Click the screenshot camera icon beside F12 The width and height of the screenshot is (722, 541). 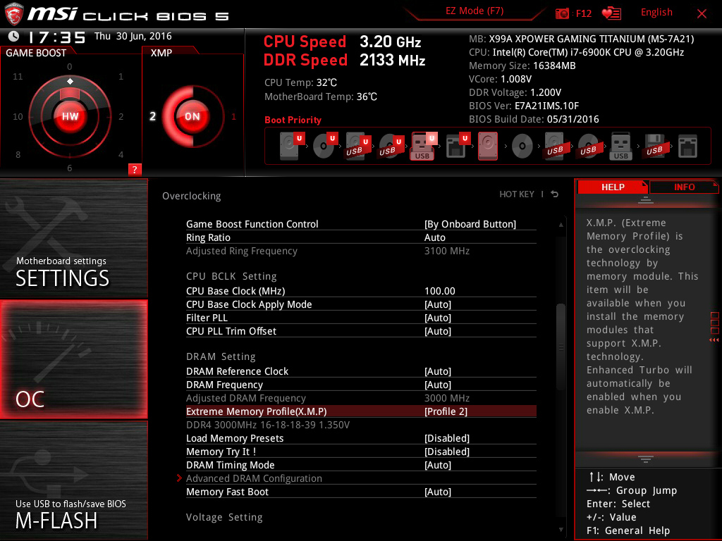click(562, 13)
